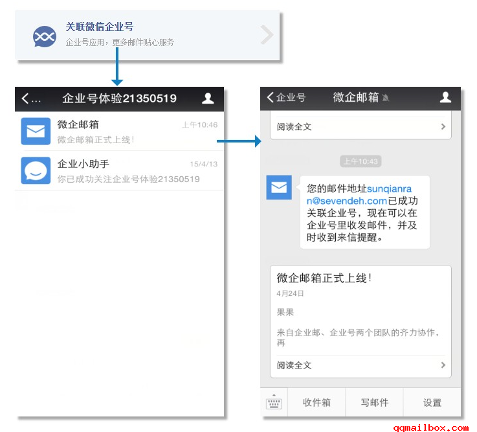This screenshot has height=432, width=477.
Task: Tap the 微企邮箱 envelope icon in list
Action: click(36, 131)
